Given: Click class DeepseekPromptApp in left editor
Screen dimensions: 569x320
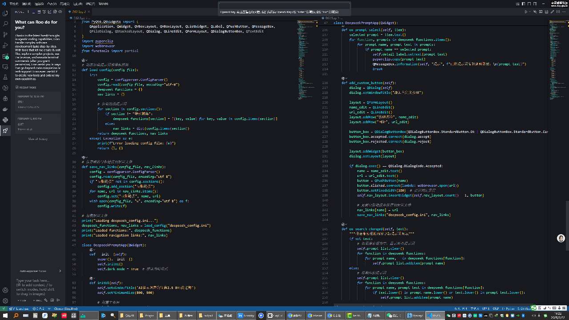Looking at the screenshot, I should [114, 245].
